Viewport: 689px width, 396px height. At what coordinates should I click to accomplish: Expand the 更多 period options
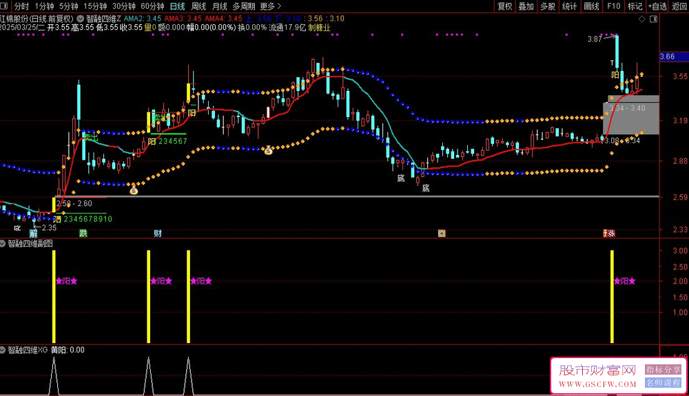click(x=270, y=6)
